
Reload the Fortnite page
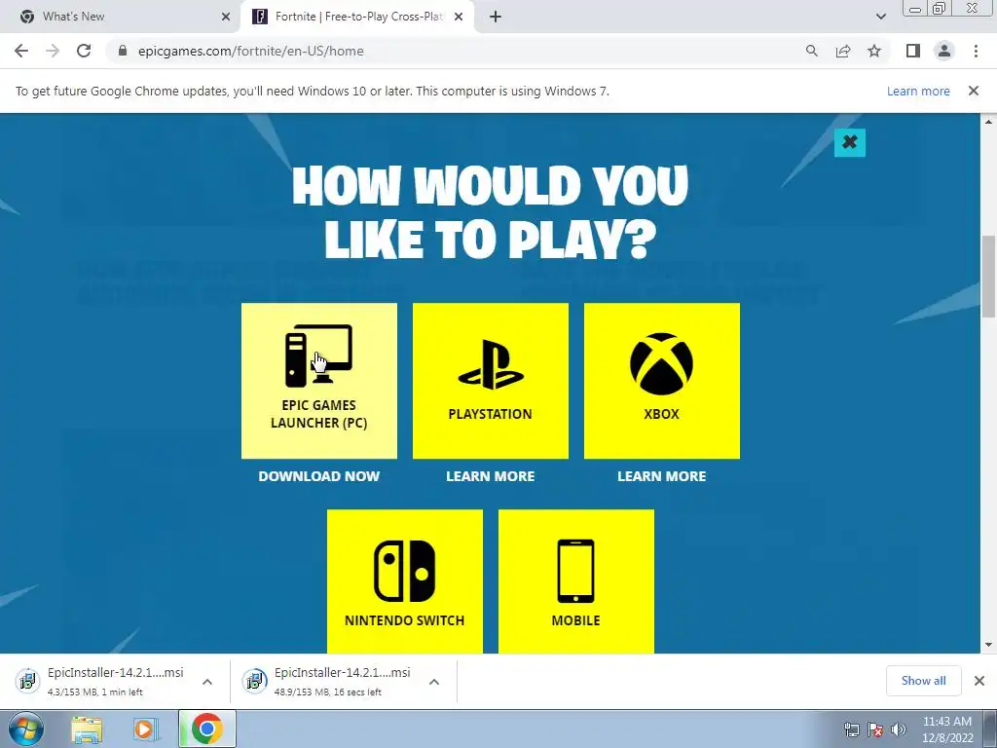84,51
